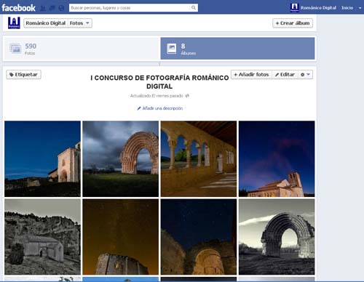This screenshot has height=282, width=364.
Task: Open photo of church with tower under purple sky
Action: point(277,158)
